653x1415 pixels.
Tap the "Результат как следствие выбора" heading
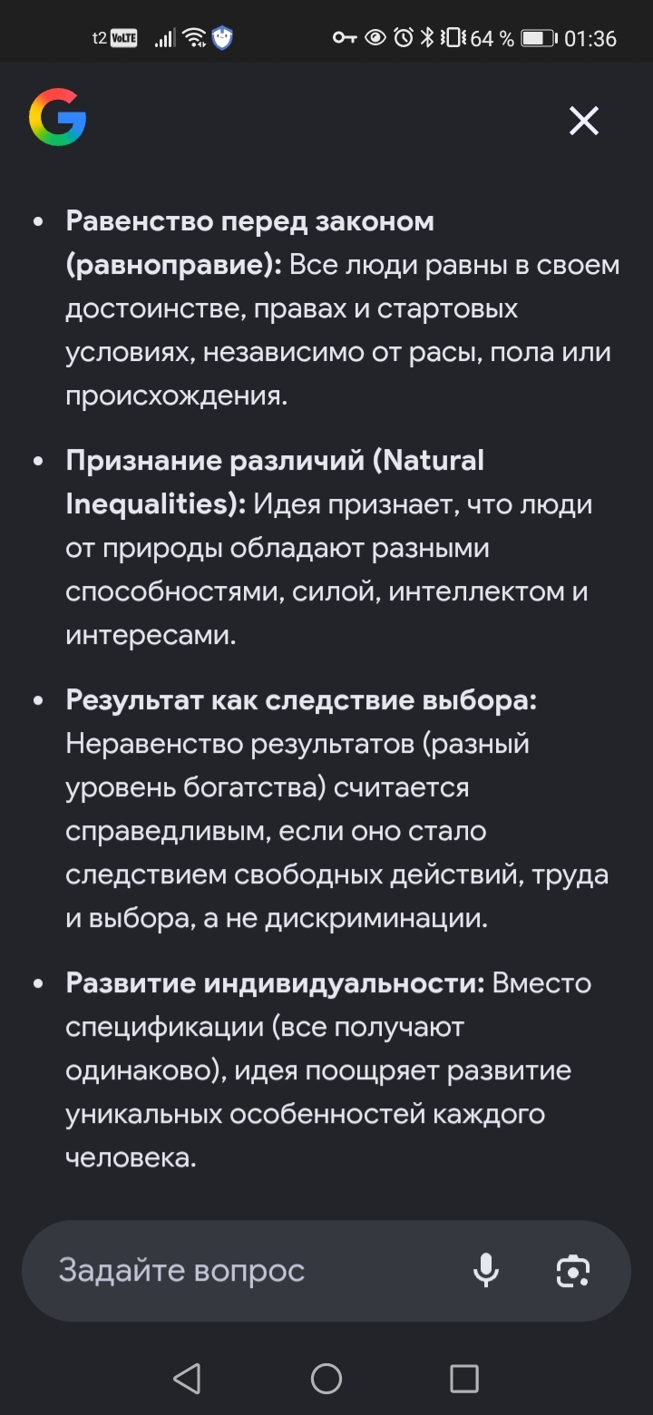click(x=301, y=700)
